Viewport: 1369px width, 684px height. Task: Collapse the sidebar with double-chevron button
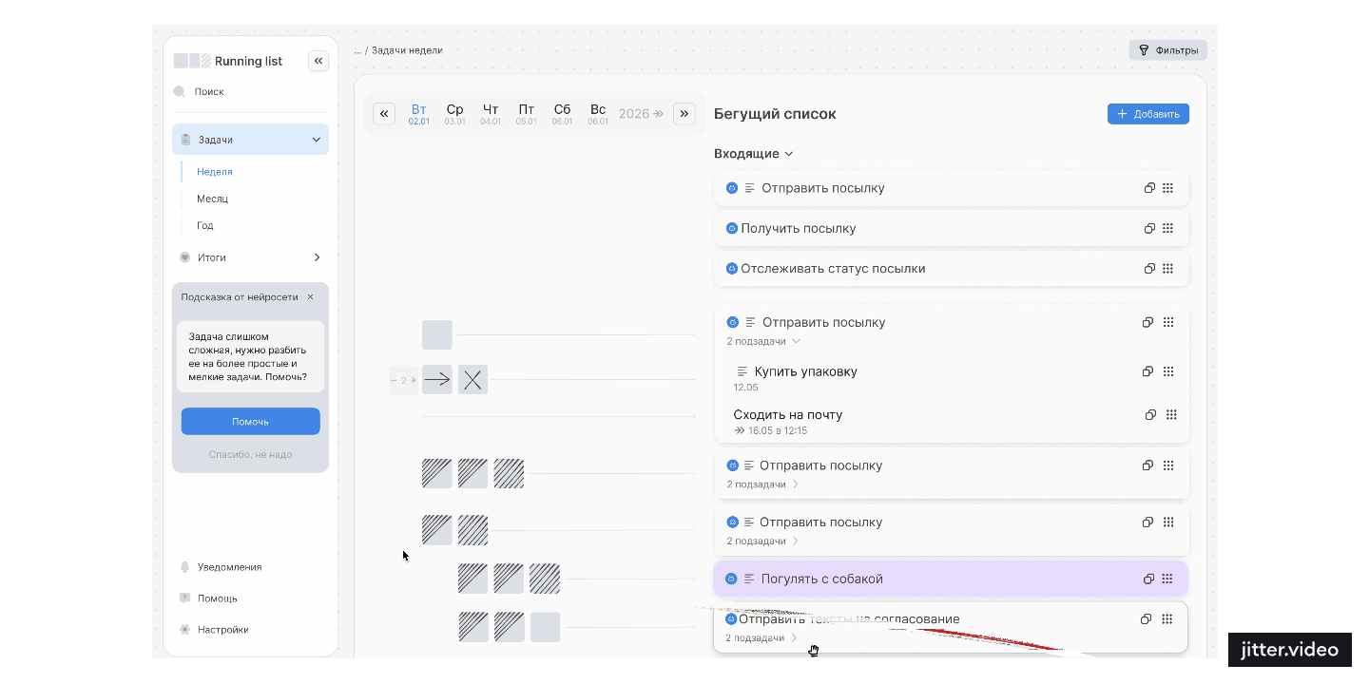click(x=318, y=61)
